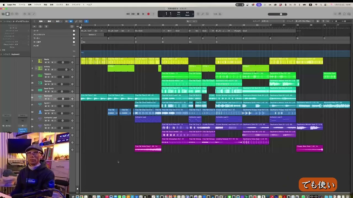Viewport: 353px width, 198px height.
Task: Open the File menu (ファイル)
Action: (x=22, y=5)
